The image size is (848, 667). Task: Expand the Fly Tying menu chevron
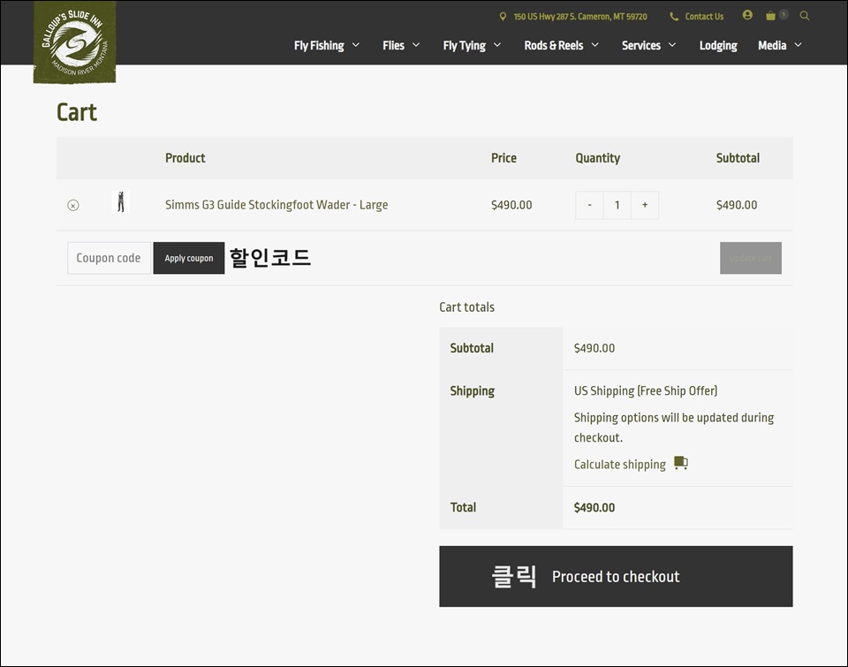click(x=497, y=45)
